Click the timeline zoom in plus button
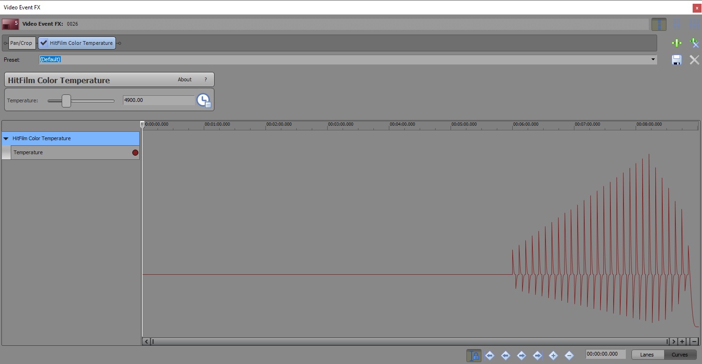The image size is (702, 364). pyautogui.click(x=682, y=342)
